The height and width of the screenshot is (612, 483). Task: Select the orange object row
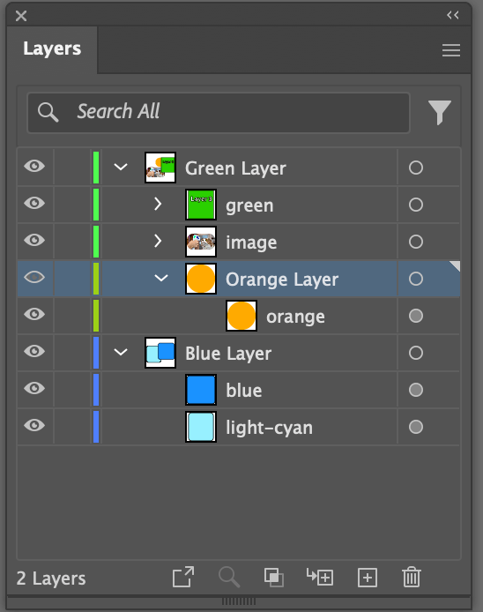[x=238, y=316]
